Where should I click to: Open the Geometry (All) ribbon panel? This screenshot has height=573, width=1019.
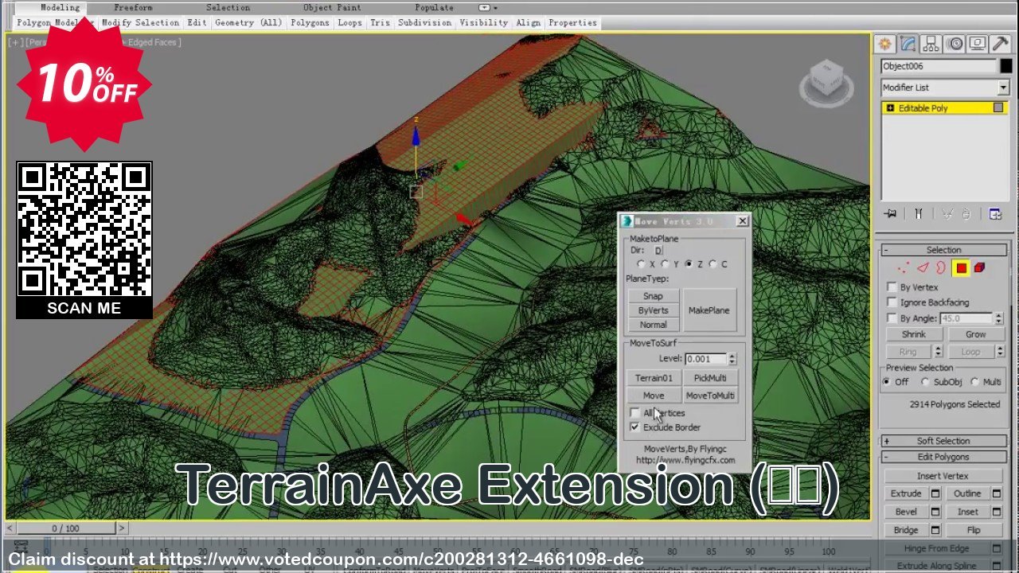248,23
